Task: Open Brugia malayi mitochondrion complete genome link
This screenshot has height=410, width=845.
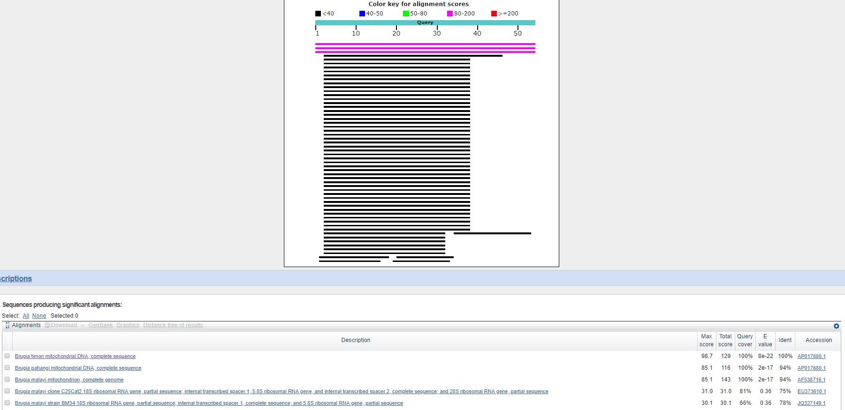Action: pos(69,380)
